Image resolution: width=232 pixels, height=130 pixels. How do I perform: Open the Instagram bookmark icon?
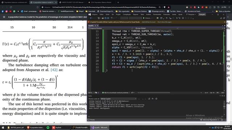(7, 11)
